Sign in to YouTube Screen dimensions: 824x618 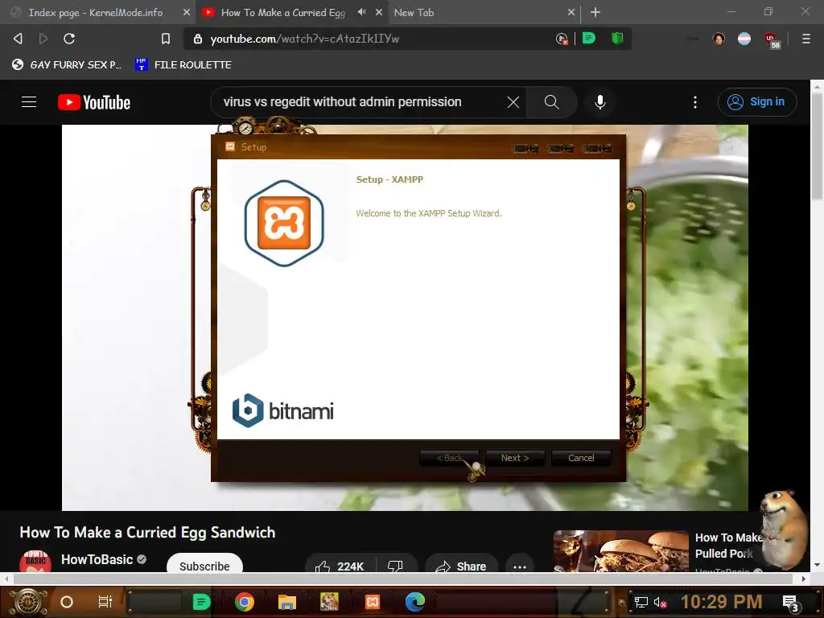(x=756, y=102)
